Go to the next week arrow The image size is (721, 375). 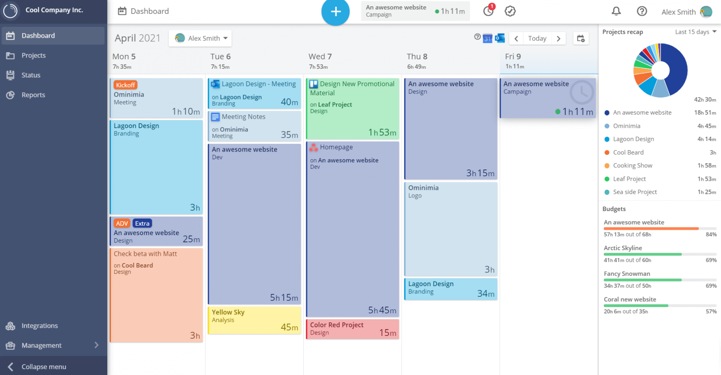point(558,39)
